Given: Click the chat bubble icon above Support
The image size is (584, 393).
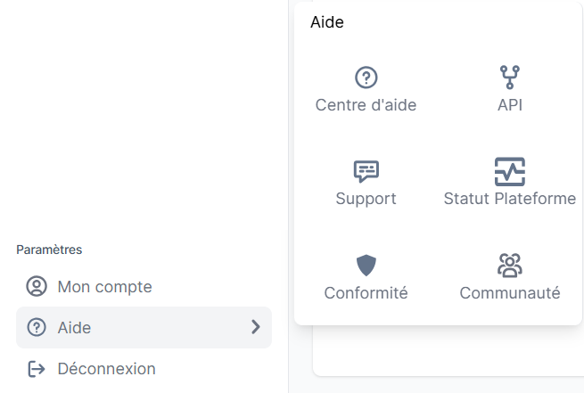Looking at the screenshot, I should (366, 171).
